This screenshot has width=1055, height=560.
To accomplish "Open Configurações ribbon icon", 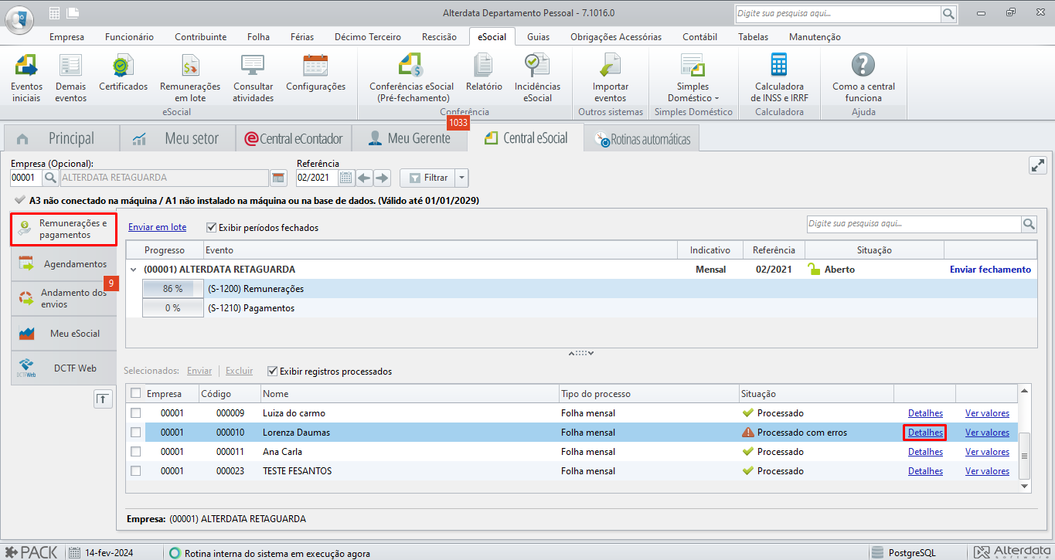I will pos(315,73).
